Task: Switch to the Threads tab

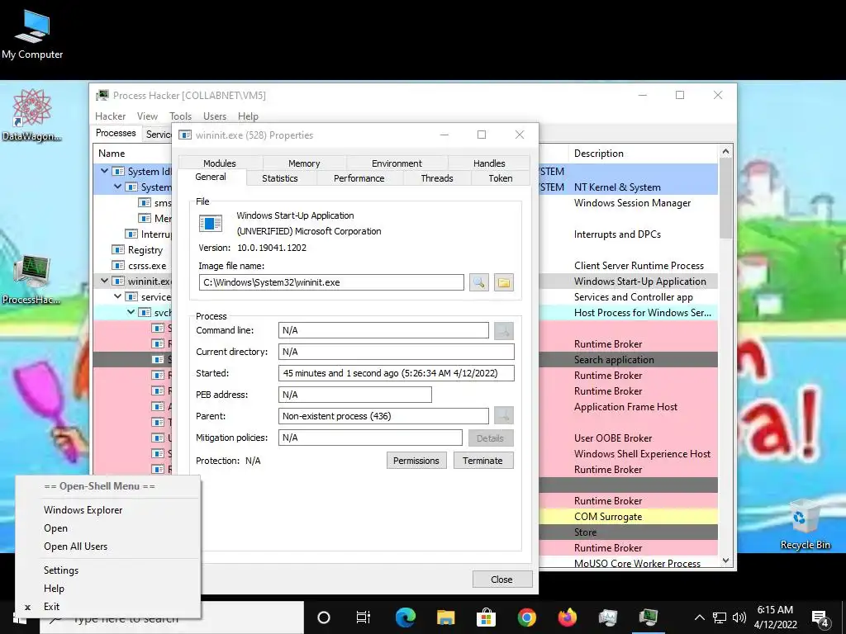Action: pyautogui.click(x=436, y=178)
